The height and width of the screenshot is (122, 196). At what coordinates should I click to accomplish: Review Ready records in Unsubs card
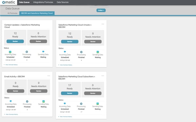(70, 42)
